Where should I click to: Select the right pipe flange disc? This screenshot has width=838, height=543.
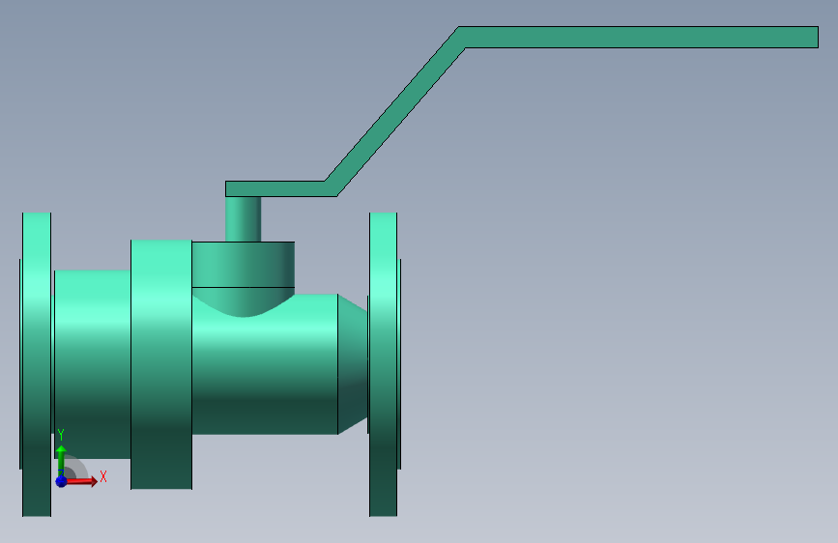383,364
